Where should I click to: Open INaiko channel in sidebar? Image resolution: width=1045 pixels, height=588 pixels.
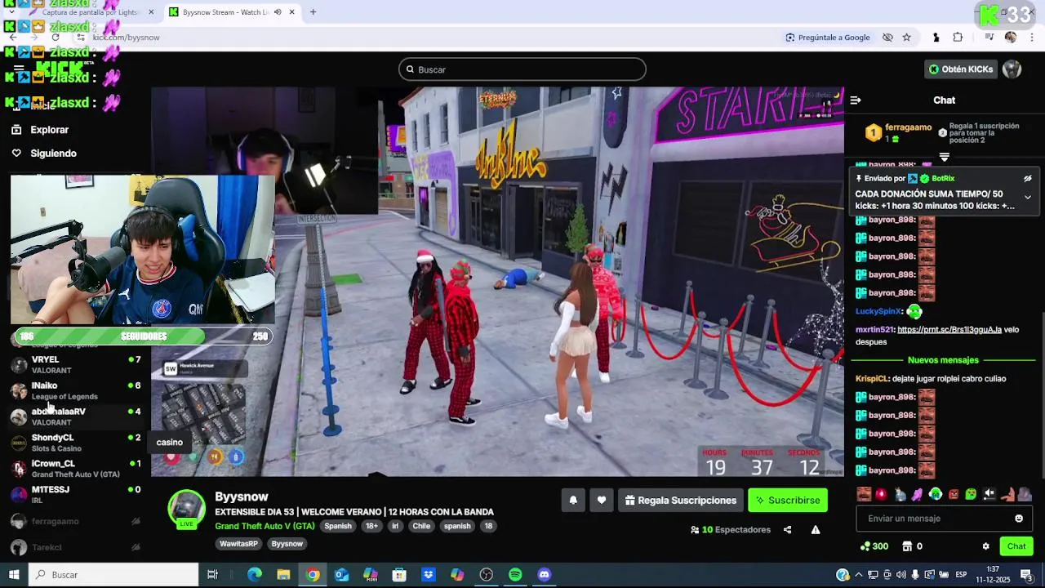[x=77, y=390]
